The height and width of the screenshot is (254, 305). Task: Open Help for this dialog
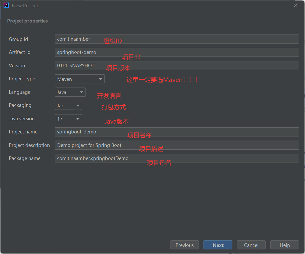[285, 245]
